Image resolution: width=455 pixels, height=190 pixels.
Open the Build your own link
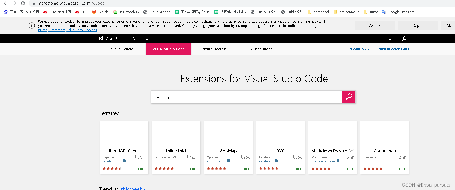point(356,49)
